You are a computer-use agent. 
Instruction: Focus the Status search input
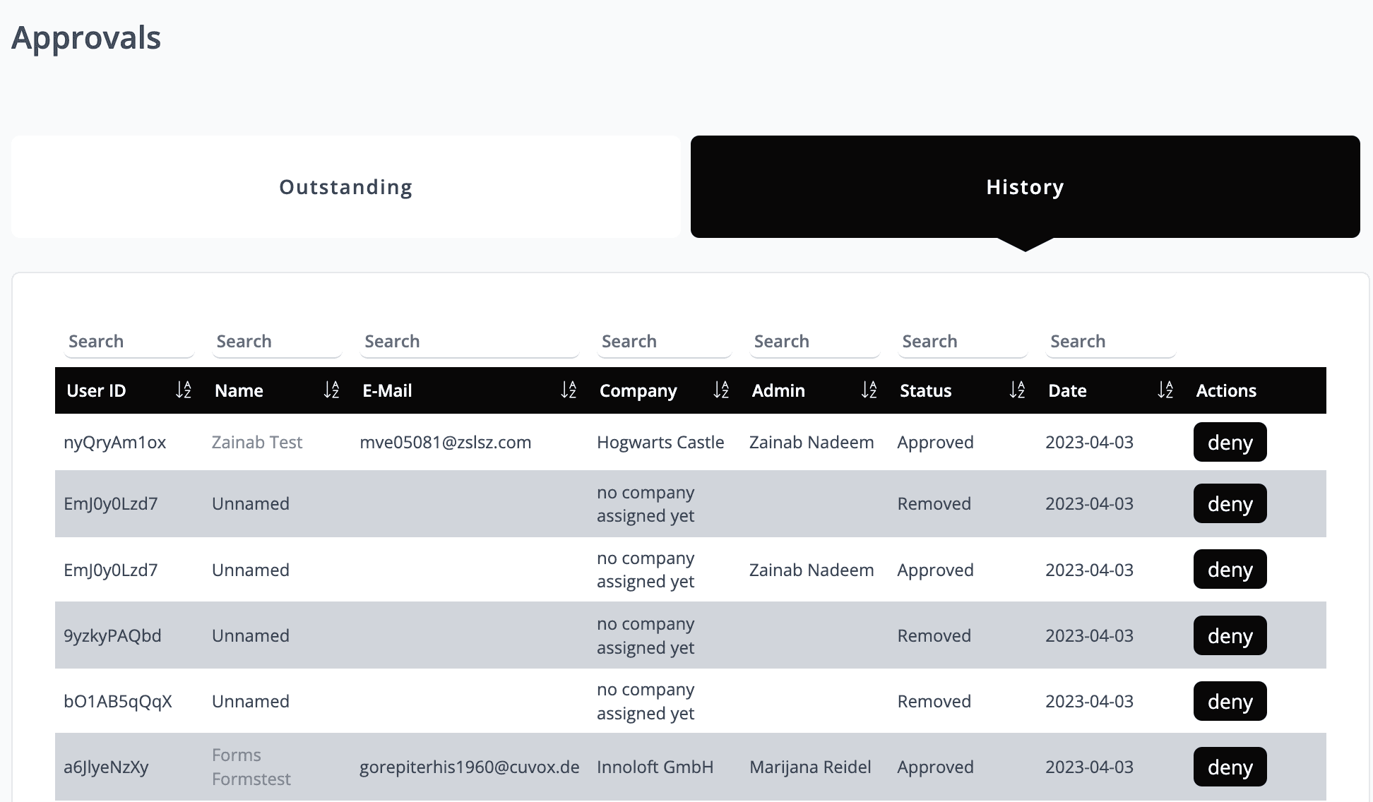click(x=962, y=342)
